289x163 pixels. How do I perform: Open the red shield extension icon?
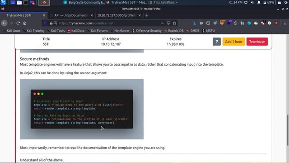[276, 23]
